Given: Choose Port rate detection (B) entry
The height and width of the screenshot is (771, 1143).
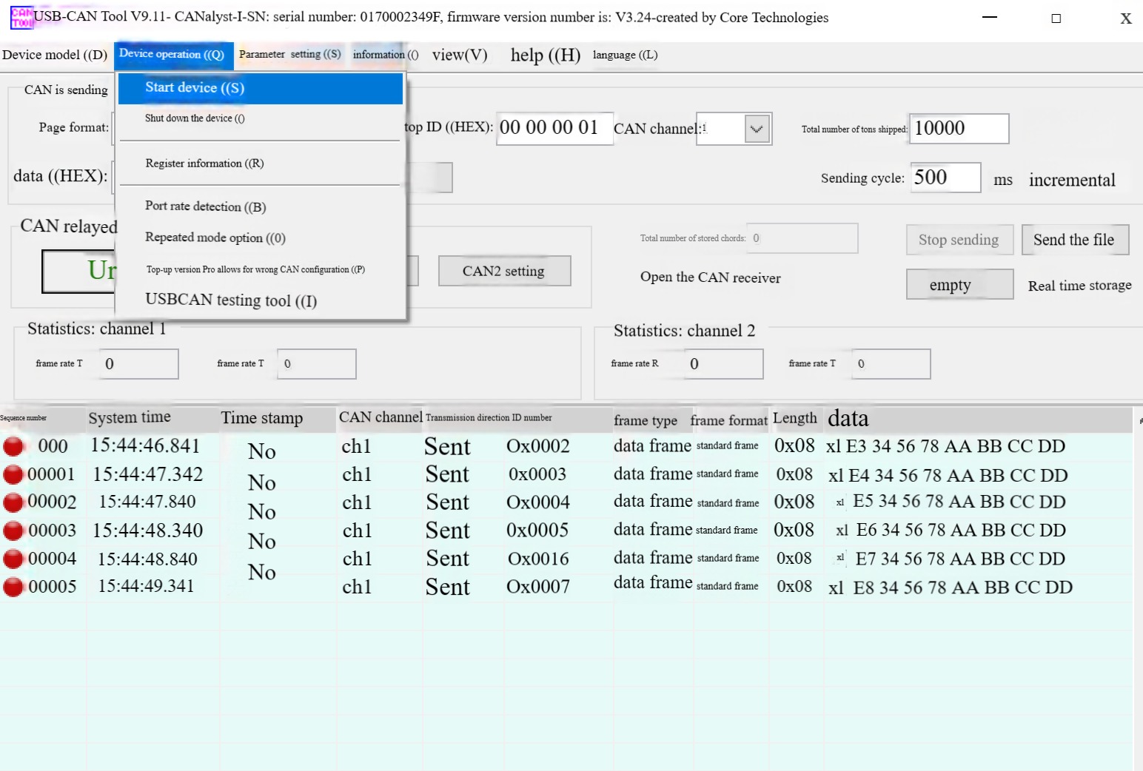Looking at the screenshot, I should pos(261,206).
